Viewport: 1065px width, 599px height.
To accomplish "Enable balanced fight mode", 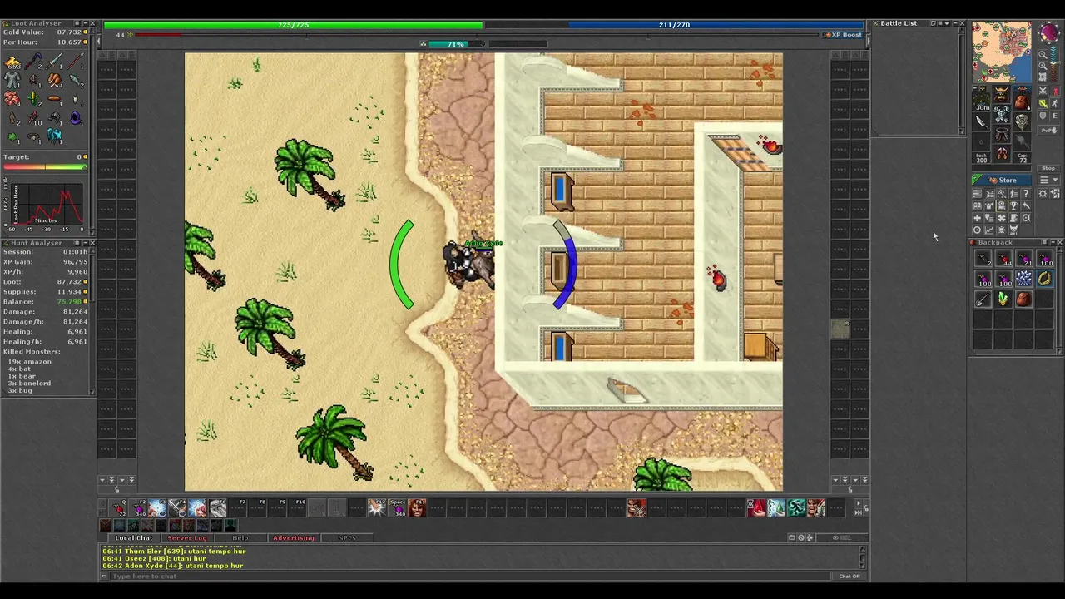I will coord(1042,103).
